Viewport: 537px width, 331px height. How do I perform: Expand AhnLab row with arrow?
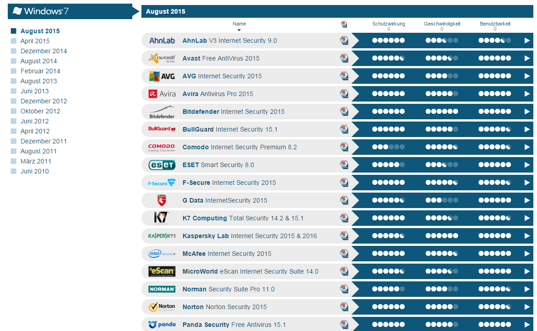tap(527, 41)
